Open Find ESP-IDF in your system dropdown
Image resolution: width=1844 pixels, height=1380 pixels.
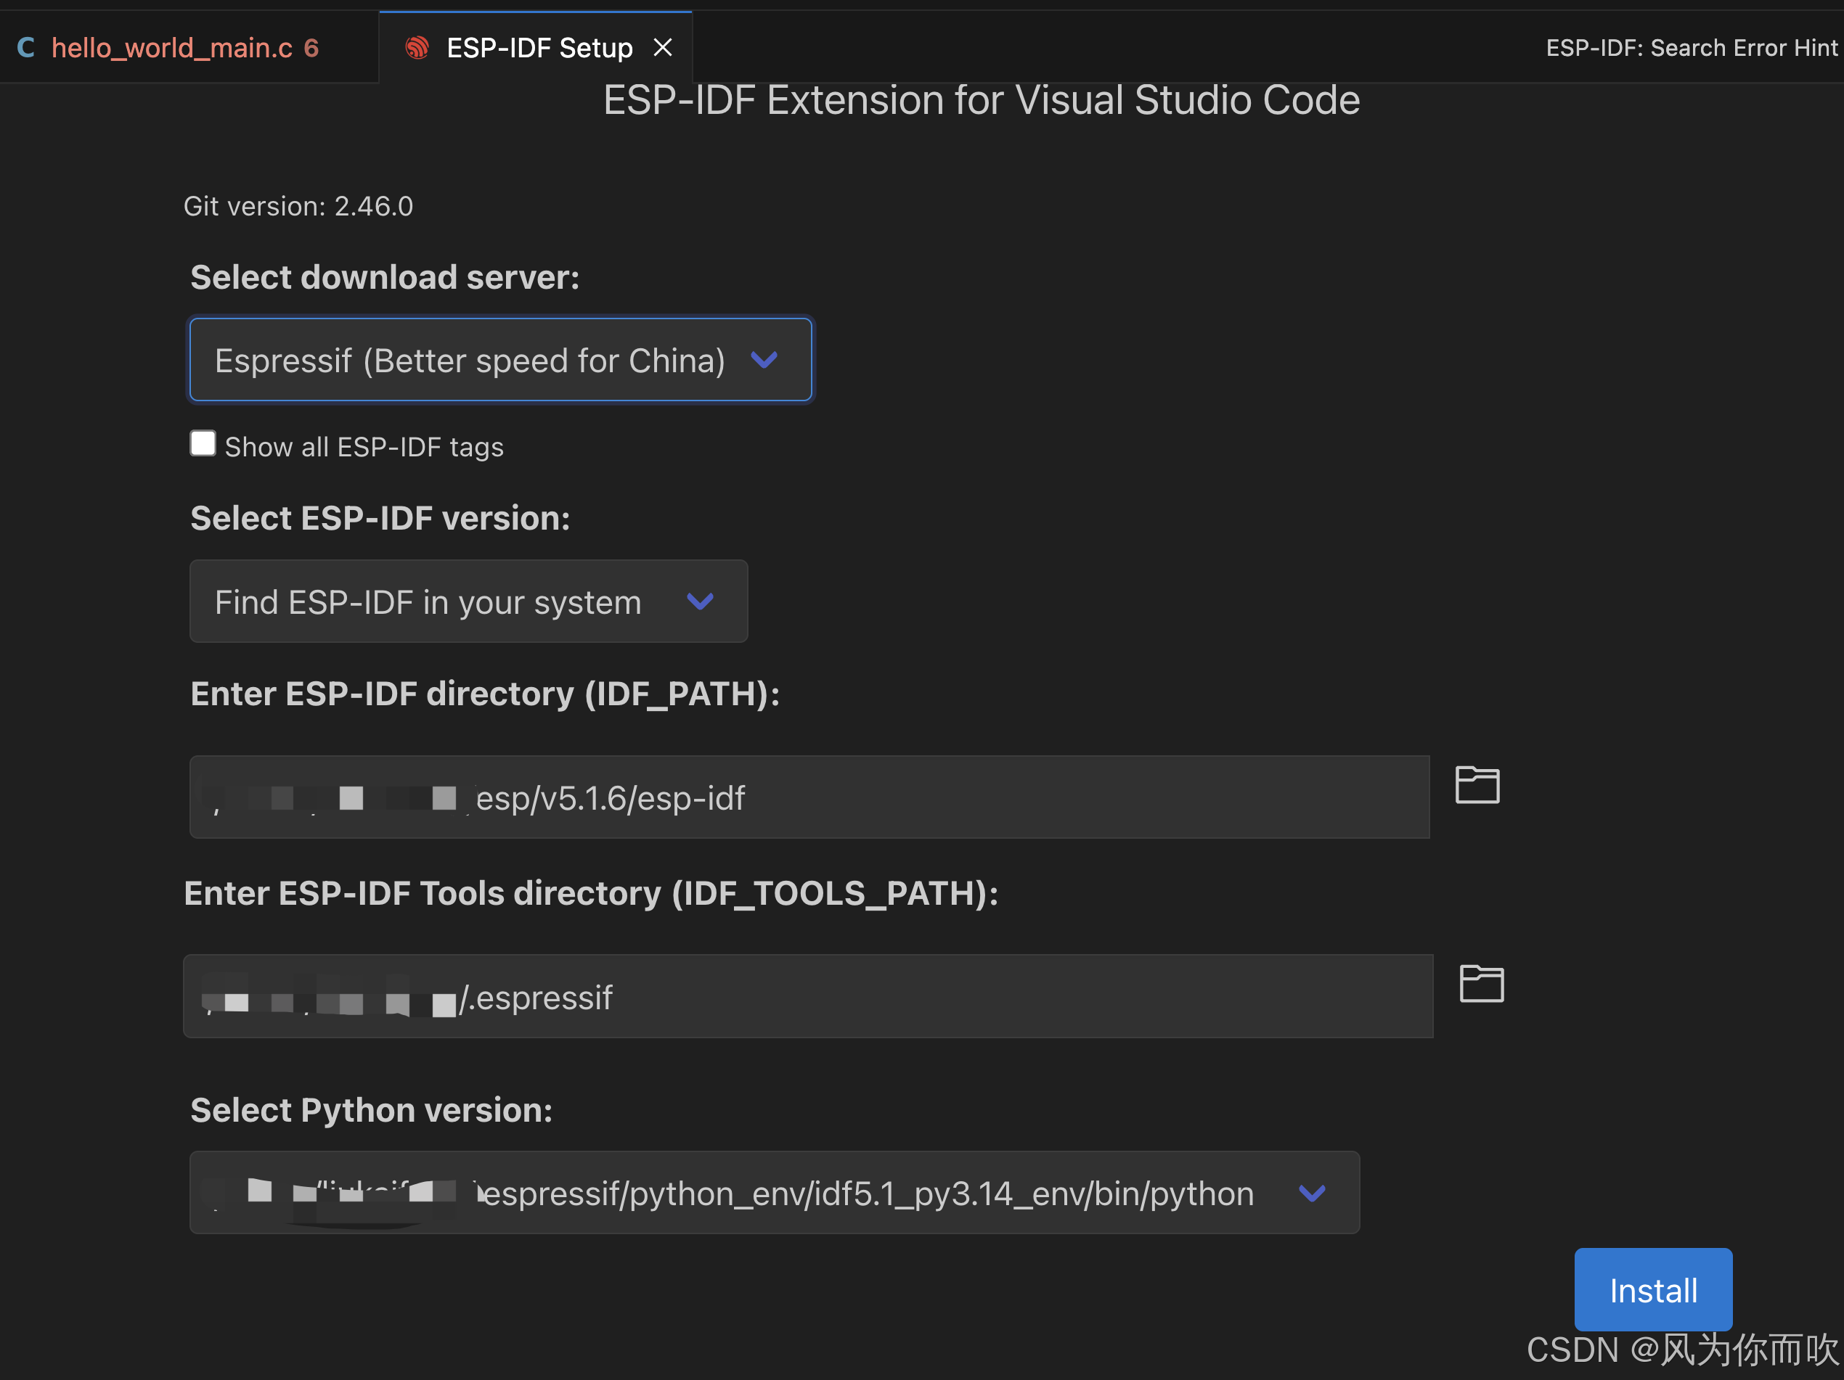coord(427,601)
